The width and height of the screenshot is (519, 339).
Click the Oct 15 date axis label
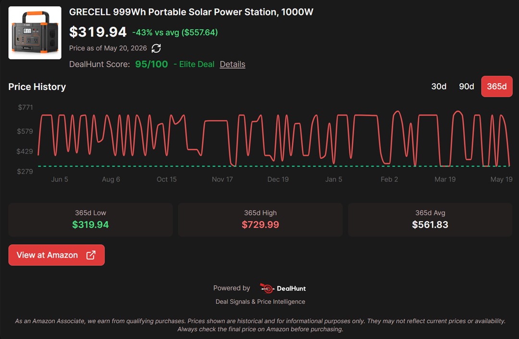(166, 179)
